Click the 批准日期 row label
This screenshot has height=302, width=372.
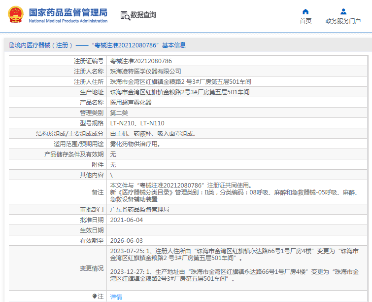[x=92, y=220]
